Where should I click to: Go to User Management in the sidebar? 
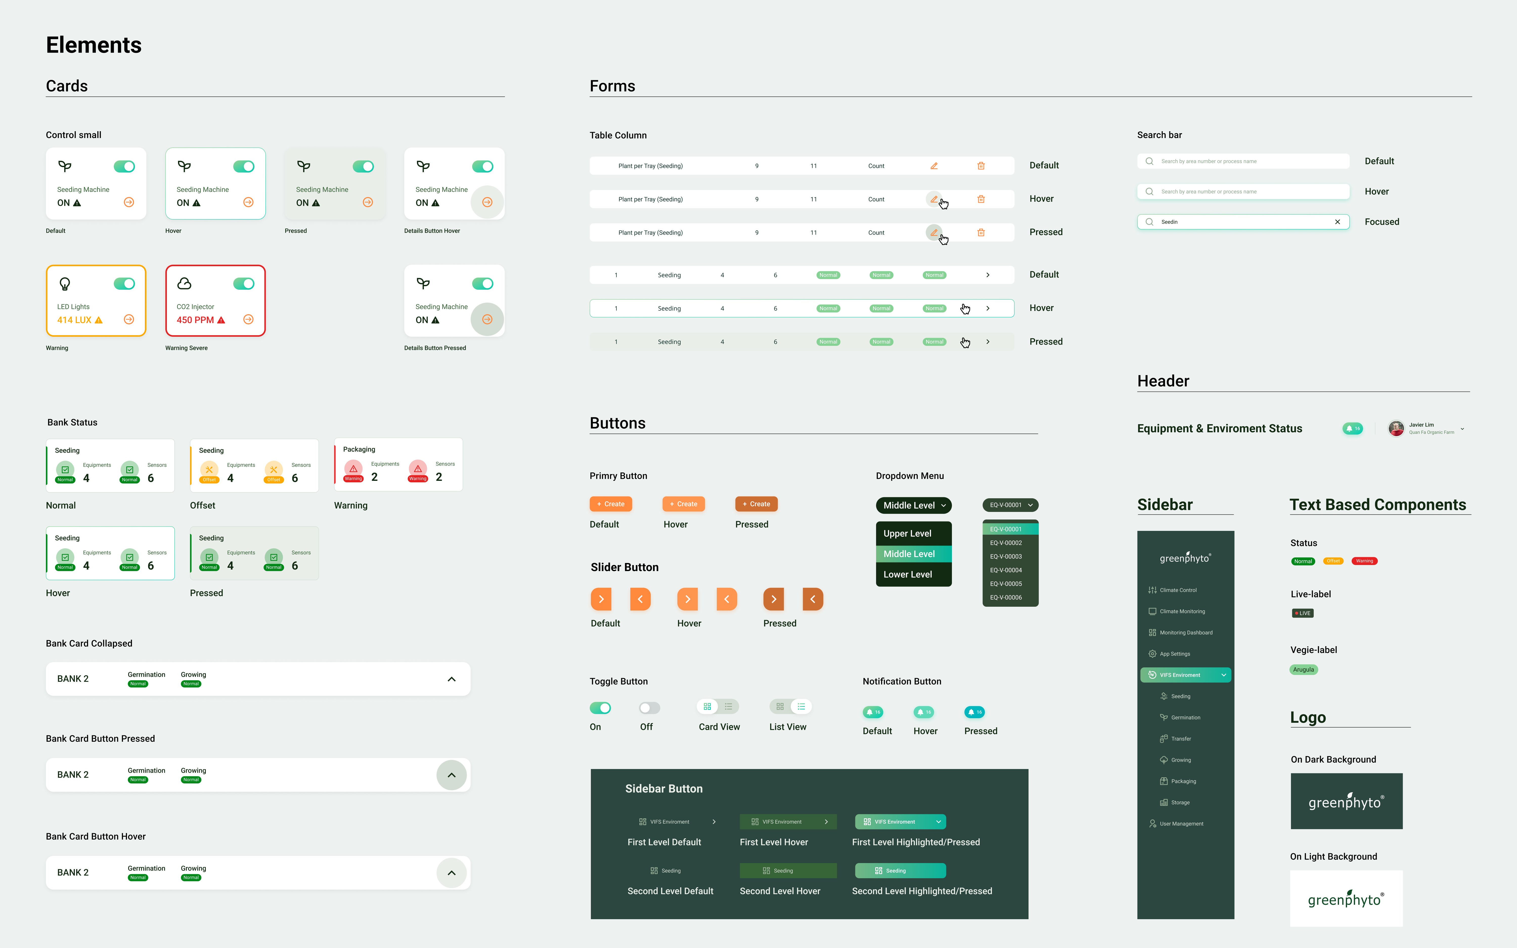point(1176,824)
